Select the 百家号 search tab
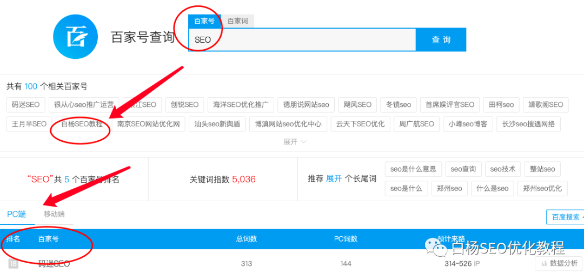This screenshot has width=584, height=274. (204, 21)
